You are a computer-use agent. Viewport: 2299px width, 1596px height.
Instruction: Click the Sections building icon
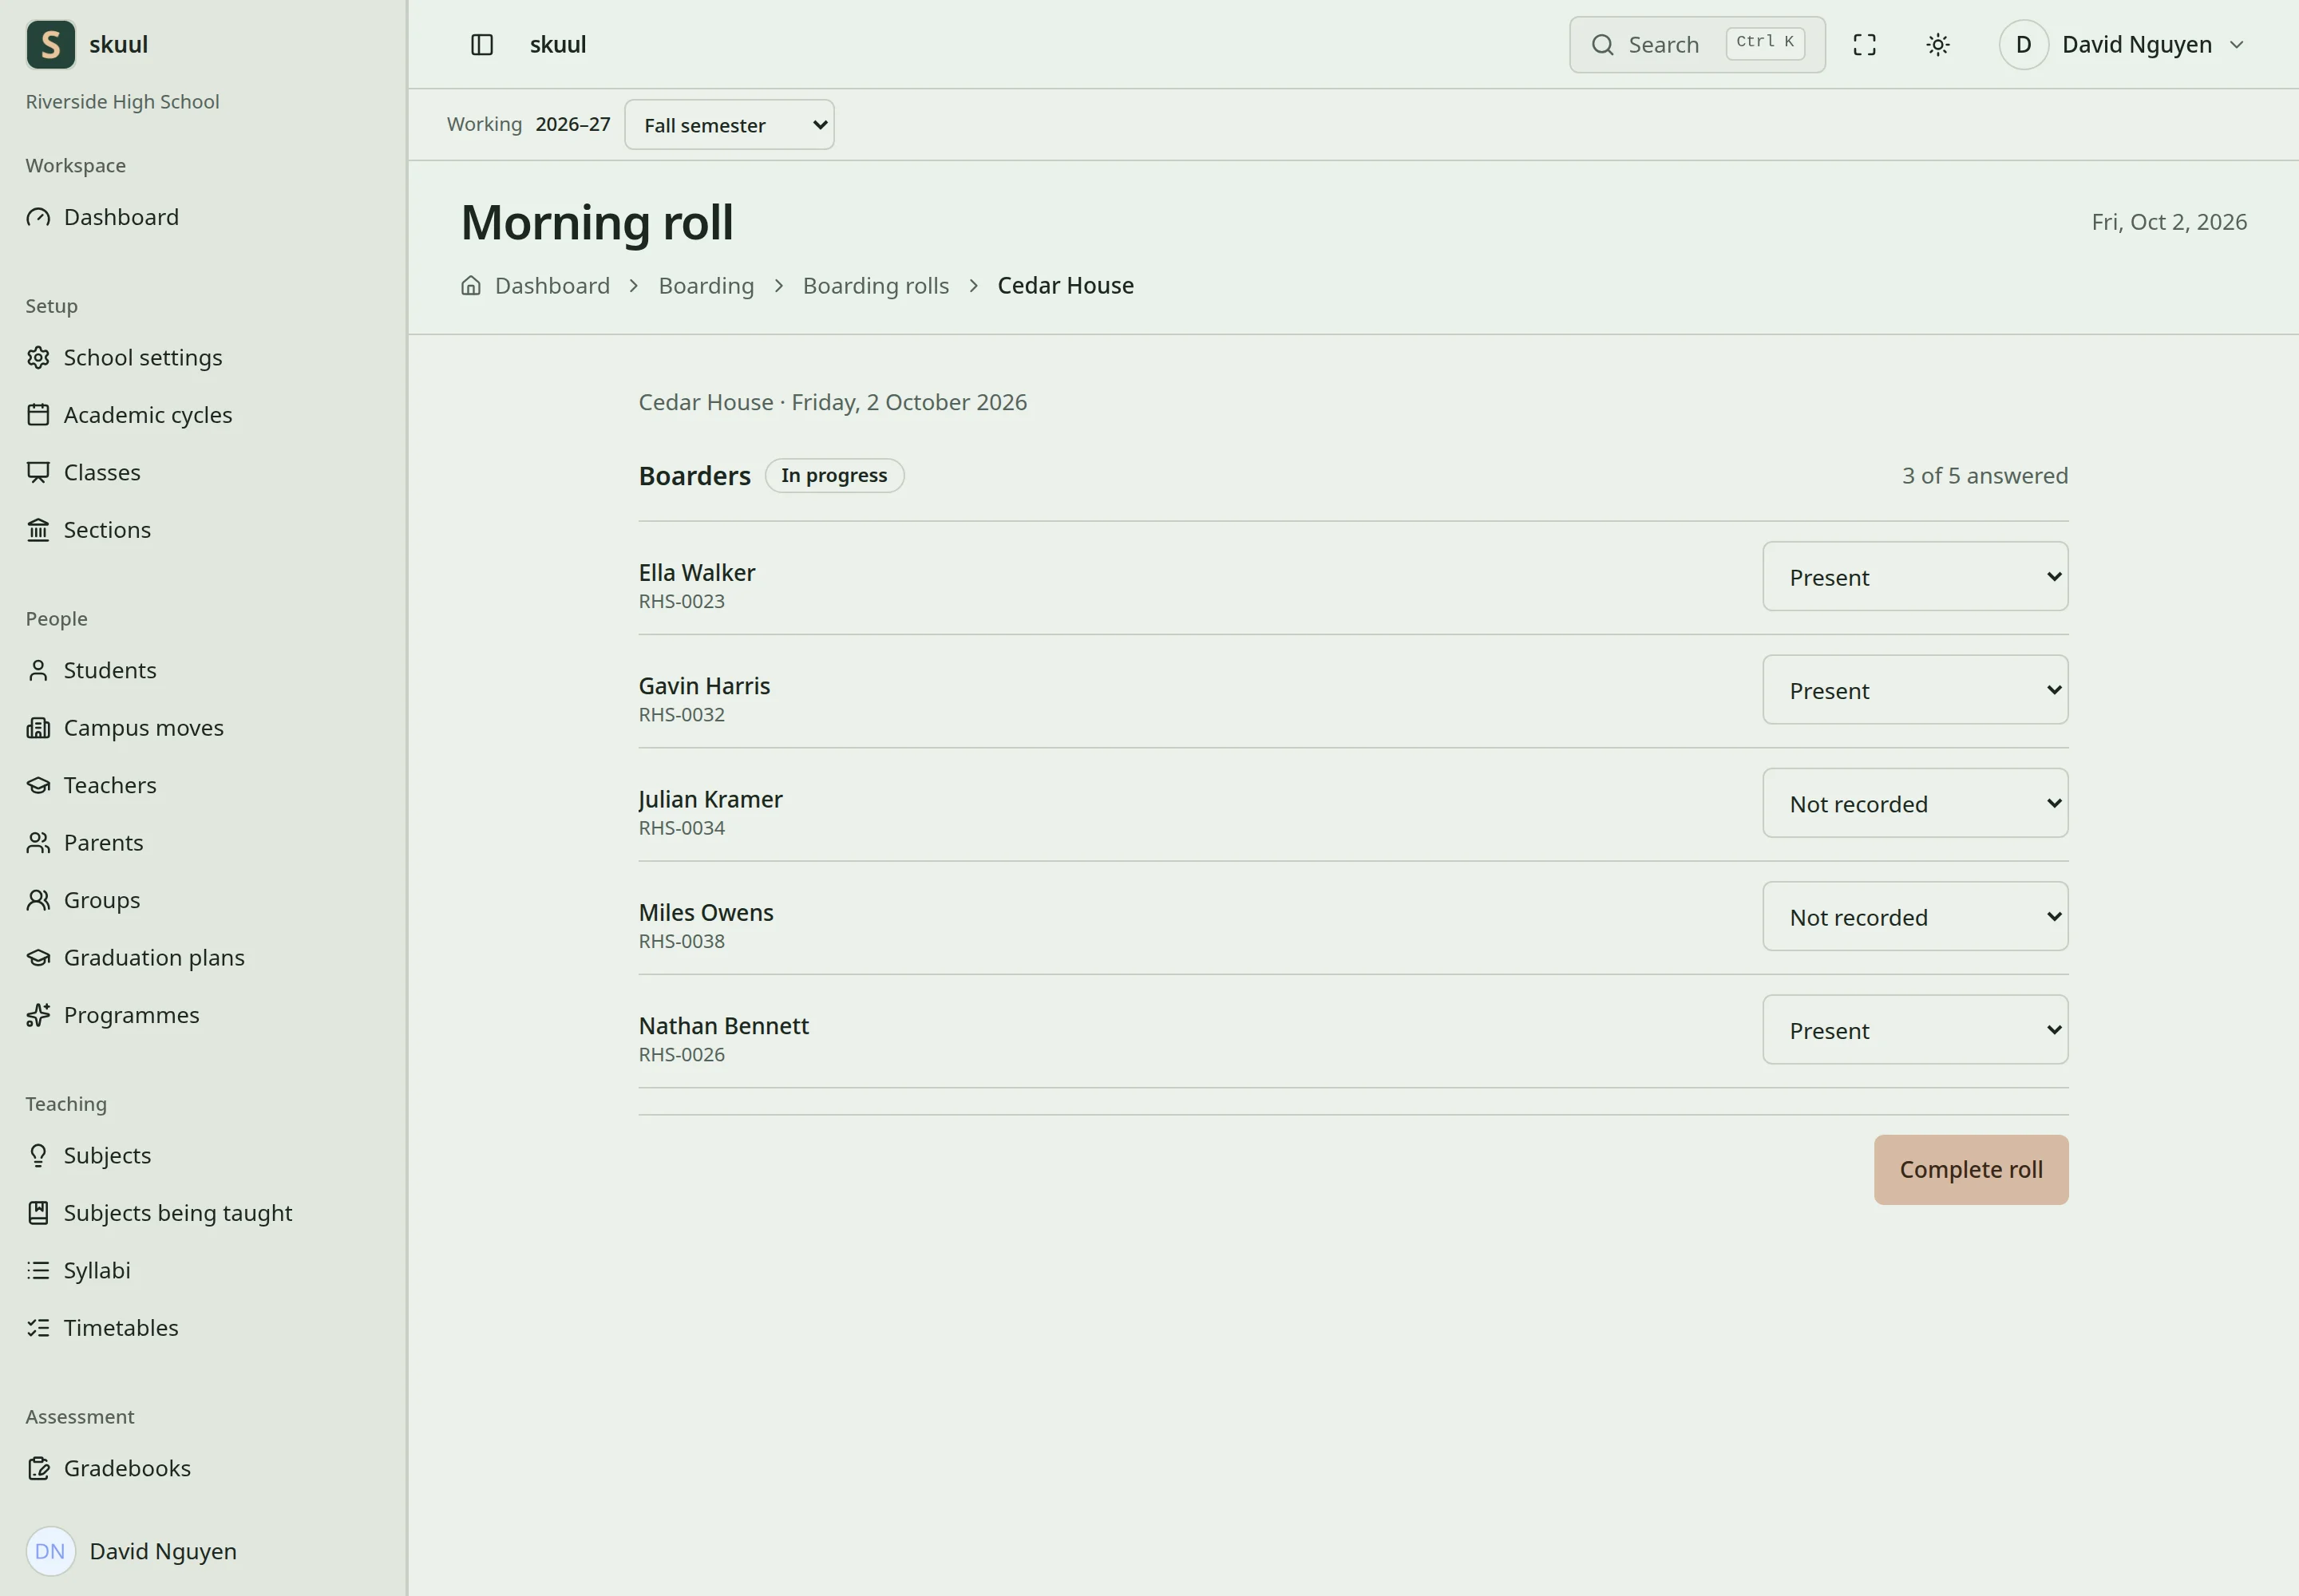(38, 530)
